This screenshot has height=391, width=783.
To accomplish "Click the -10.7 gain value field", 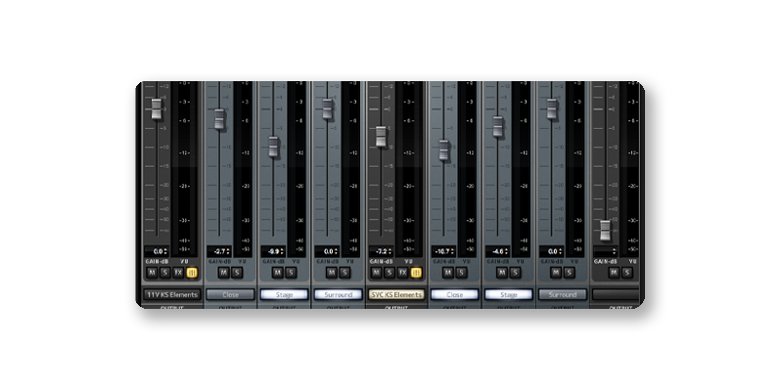I will point(443,251).
